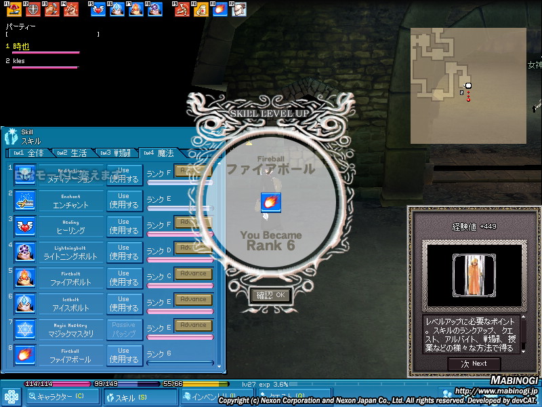Select party member 時也
Image resolution: width=542 pixels, height=407 pixels.
(x=21, y=46)
